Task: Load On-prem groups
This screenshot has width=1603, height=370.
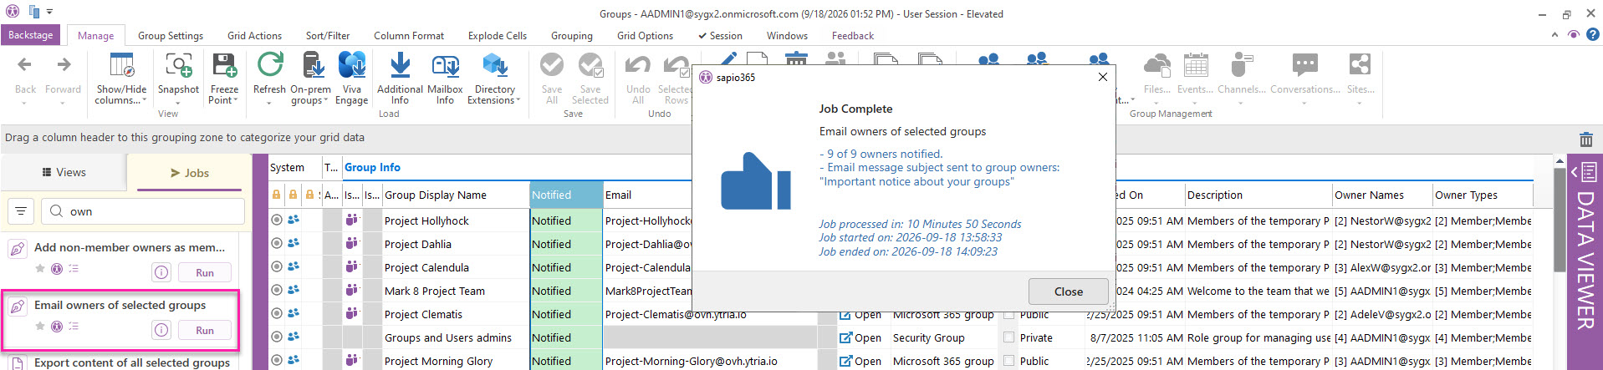Action: click(x=311, y=65)
